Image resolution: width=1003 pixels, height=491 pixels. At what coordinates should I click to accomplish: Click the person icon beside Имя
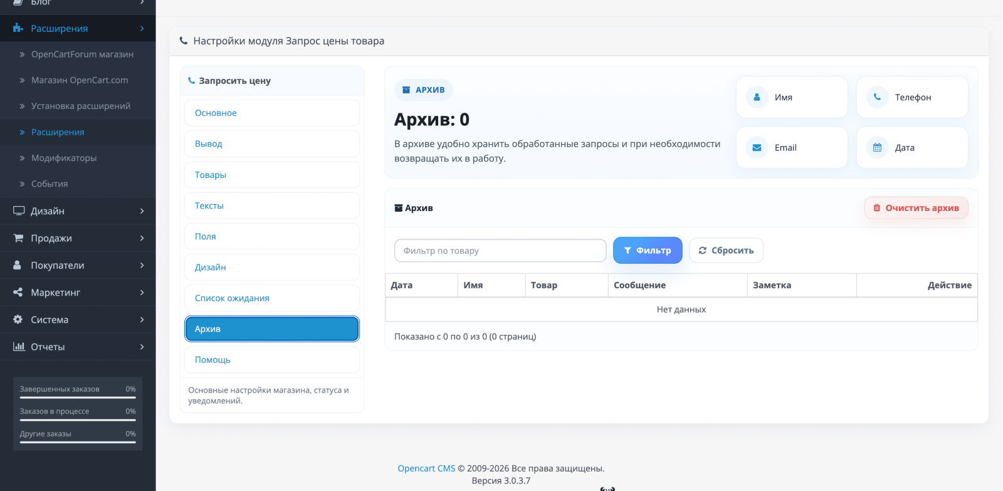[757, 97]
